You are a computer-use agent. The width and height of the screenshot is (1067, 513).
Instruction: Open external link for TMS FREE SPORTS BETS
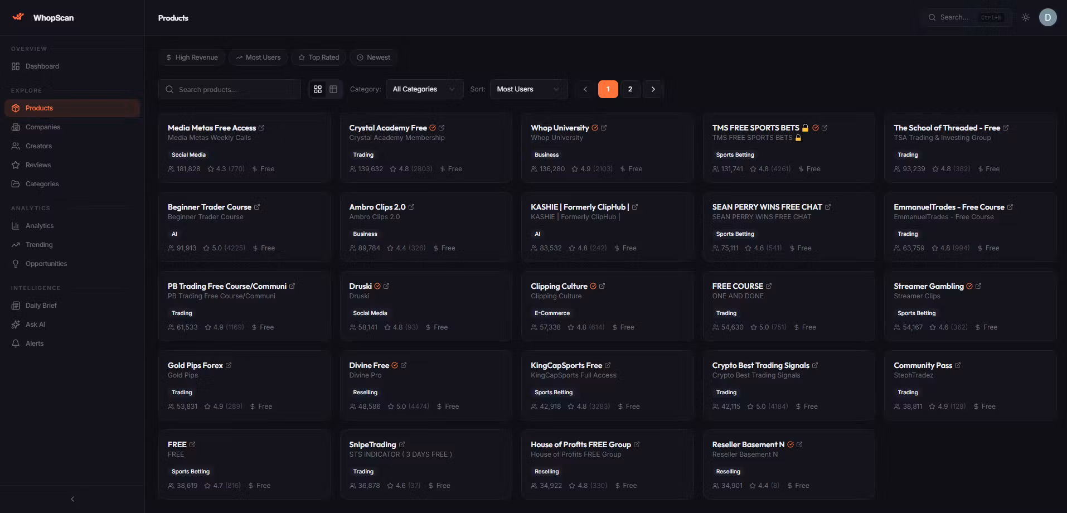click(825, 128)
